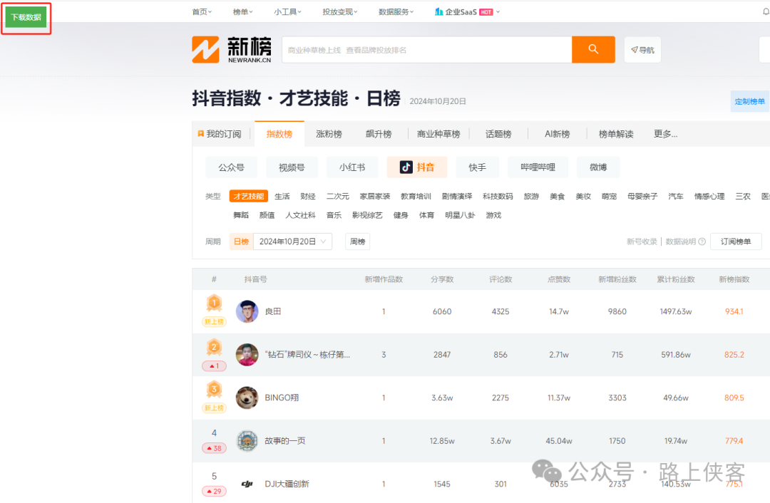Click the notification bell icon
770x503 pixels.
[x=766, y=12]
